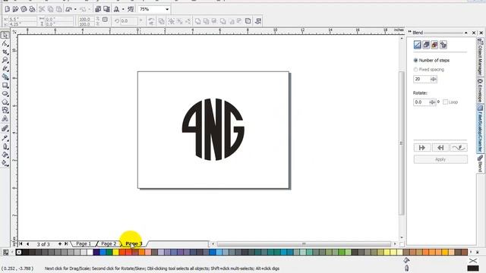Viewport: 486px width, 273px height.
Task: Open the Object Manager docker tab
Action: (x=480, y=57)
